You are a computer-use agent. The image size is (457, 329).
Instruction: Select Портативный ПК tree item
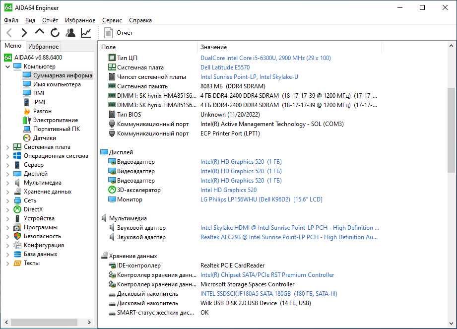tap(56, 129)
